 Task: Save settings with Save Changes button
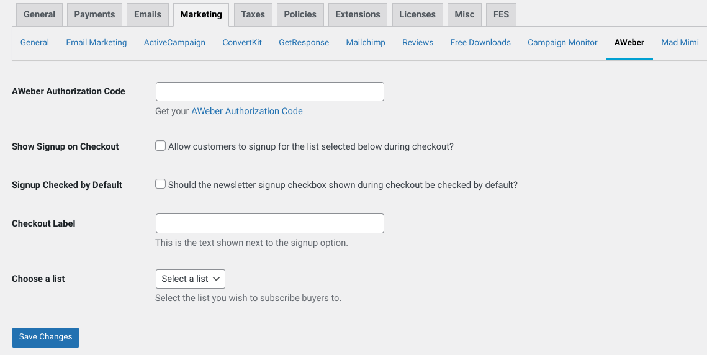pos(45,338)
